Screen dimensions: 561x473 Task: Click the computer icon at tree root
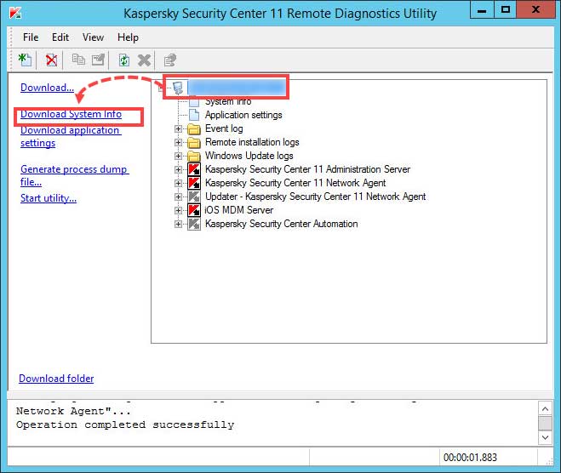[x=178, y=88]
